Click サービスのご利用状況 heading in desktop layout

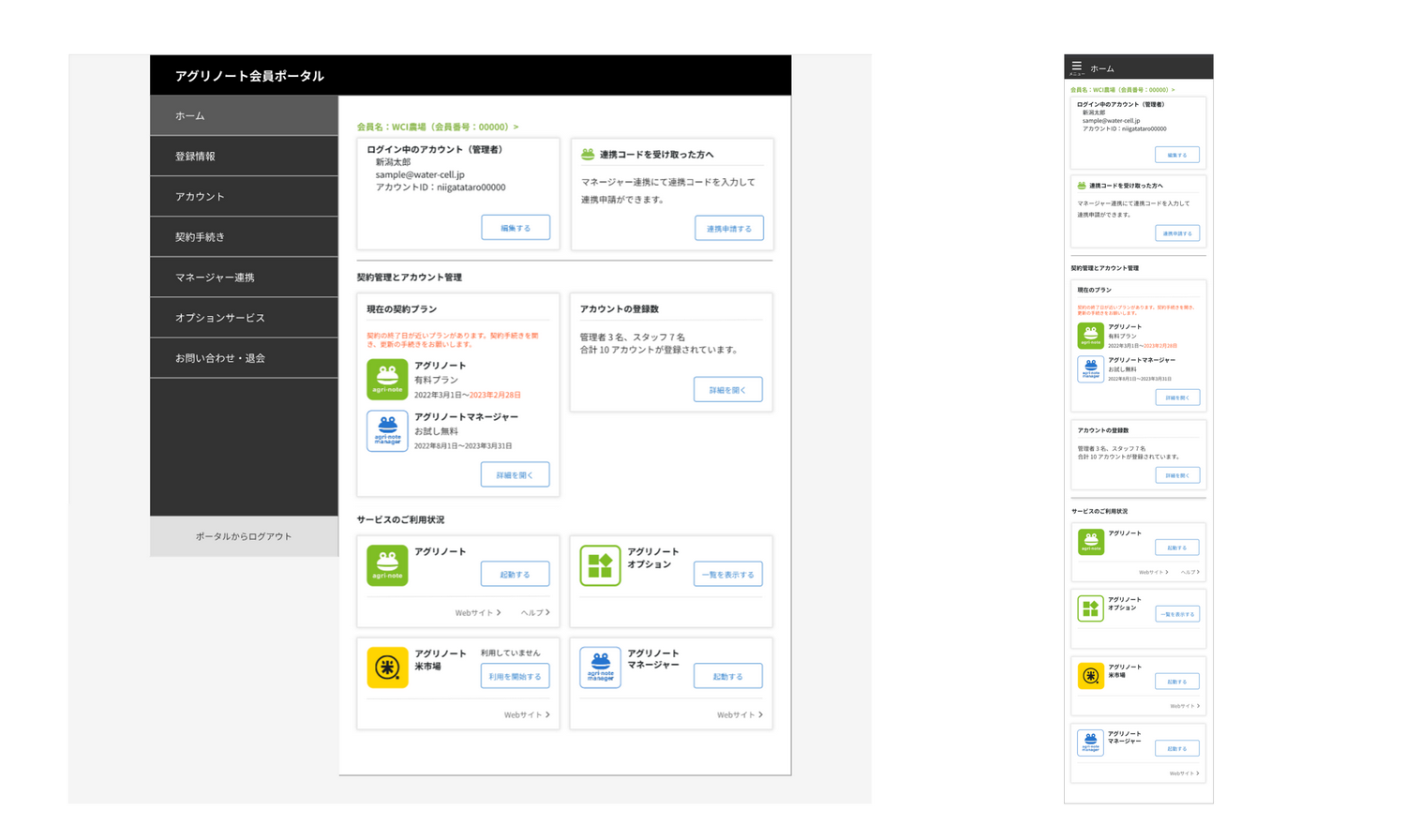400,519
